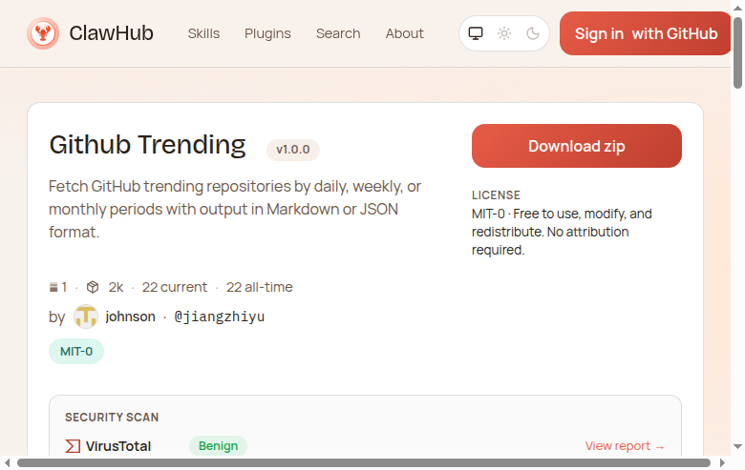The image size is (745, 470).
Task: Go to the Plugins page
Action: tap(267, 33)
